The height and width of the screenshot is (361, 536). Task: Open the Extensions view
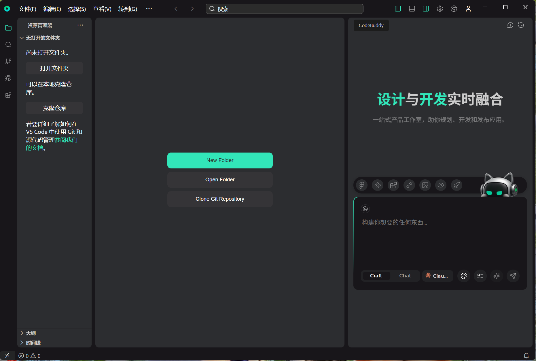coord(8,95)
